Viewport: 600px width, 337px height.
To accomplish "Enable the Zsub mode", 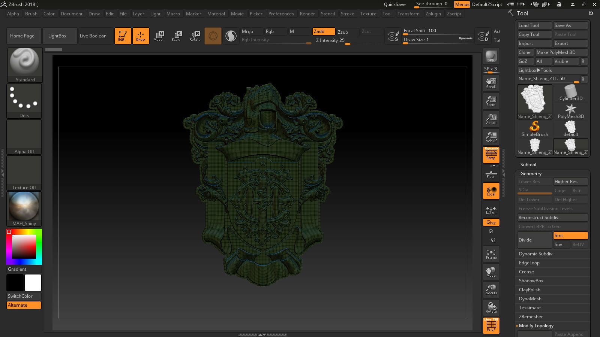I will click(347, 32).
